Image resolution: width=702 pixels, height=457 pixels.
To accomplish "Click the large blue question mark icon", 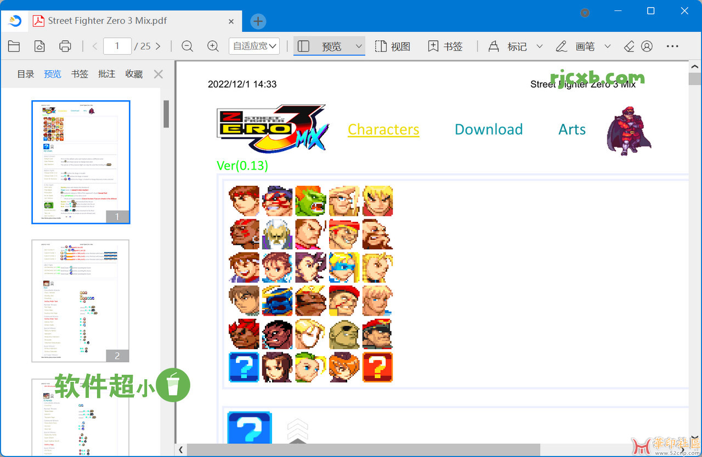I will coord(250,428).
